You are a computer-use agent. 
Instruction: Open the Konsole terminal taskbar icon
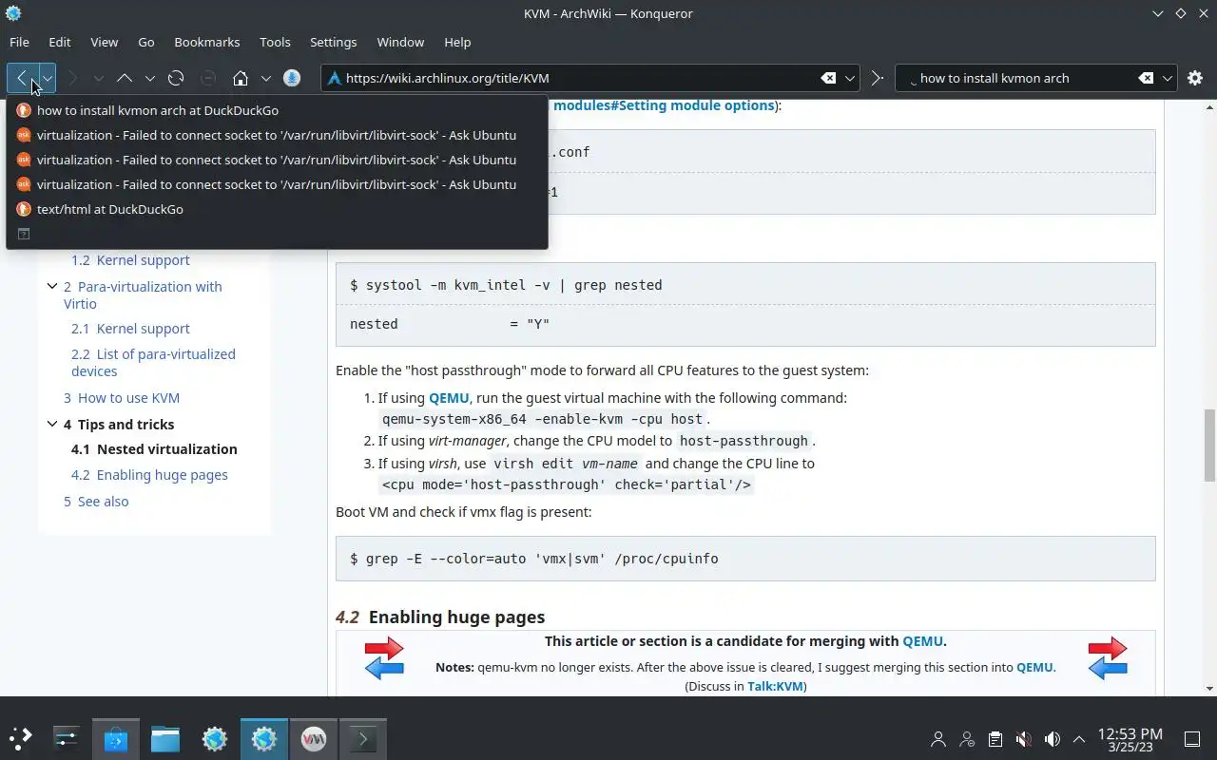tap(363, 738)
